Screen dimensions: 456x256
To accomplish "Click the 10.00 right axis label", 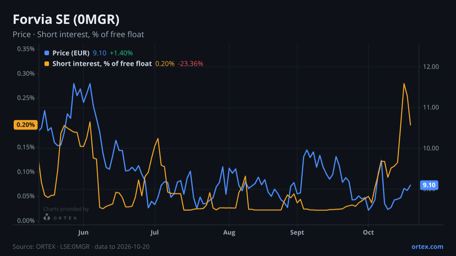I will click(x=431, y=148).
